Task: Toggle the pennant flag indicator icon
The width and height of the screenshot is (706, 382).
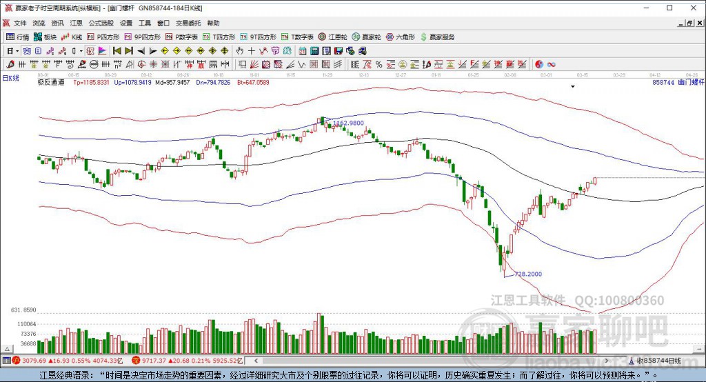Action: pos(102,51)
